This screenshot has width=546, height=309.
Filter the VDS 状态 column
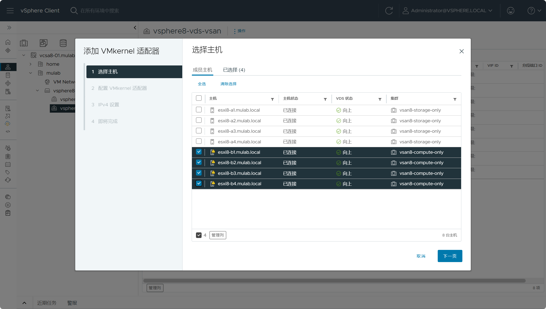[x=380, y=99]
